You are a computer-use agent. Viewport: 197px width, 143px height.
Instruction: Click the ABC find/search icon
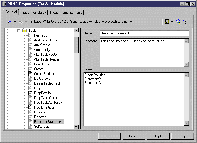[x=178, y=22]
